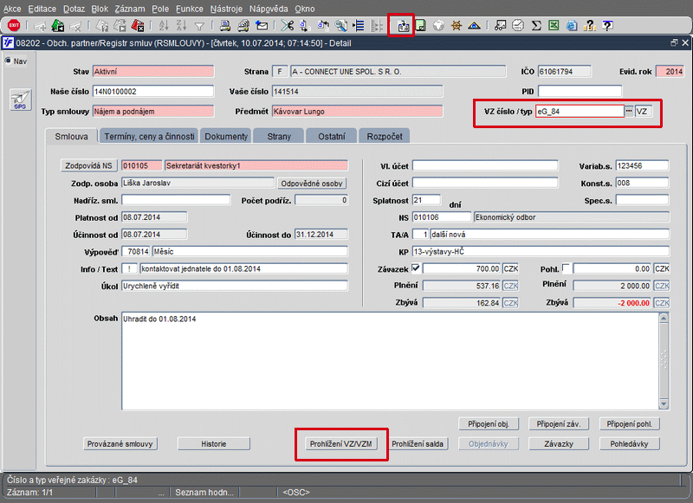
Task: Sort ascending with the A-Z icon
Action: (x=164, y=26)
